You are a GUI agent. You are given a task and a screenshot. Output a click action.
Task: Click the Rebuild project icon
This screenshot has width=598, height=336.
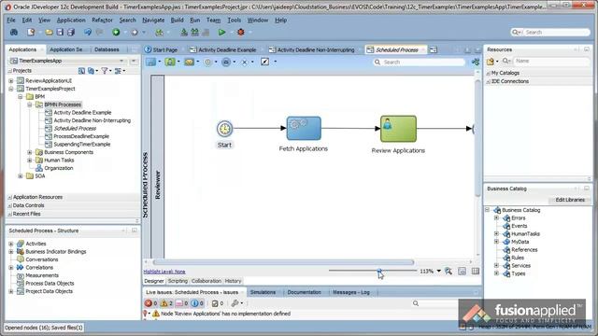click(195, 33)
